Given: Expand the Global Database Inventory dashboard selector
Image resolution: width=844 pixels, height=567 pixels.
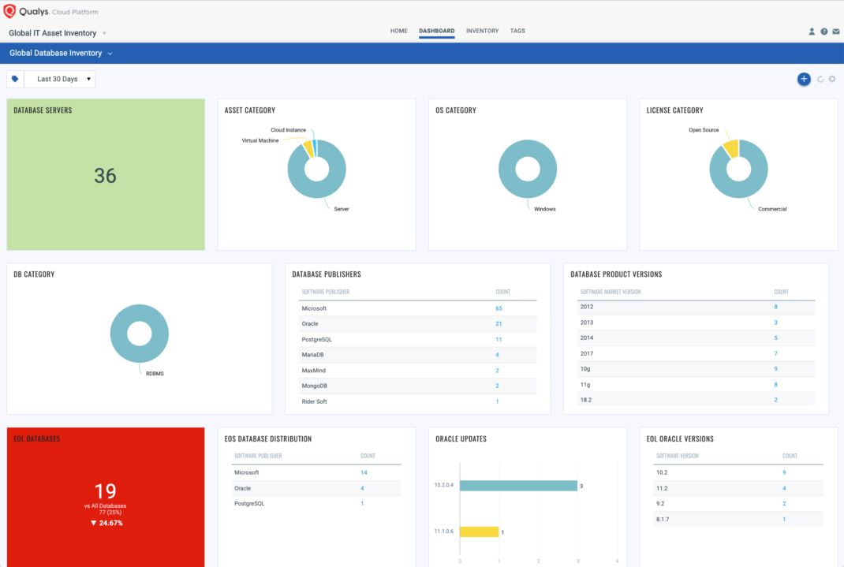Looking at the screenshot, I should [110, 54].
